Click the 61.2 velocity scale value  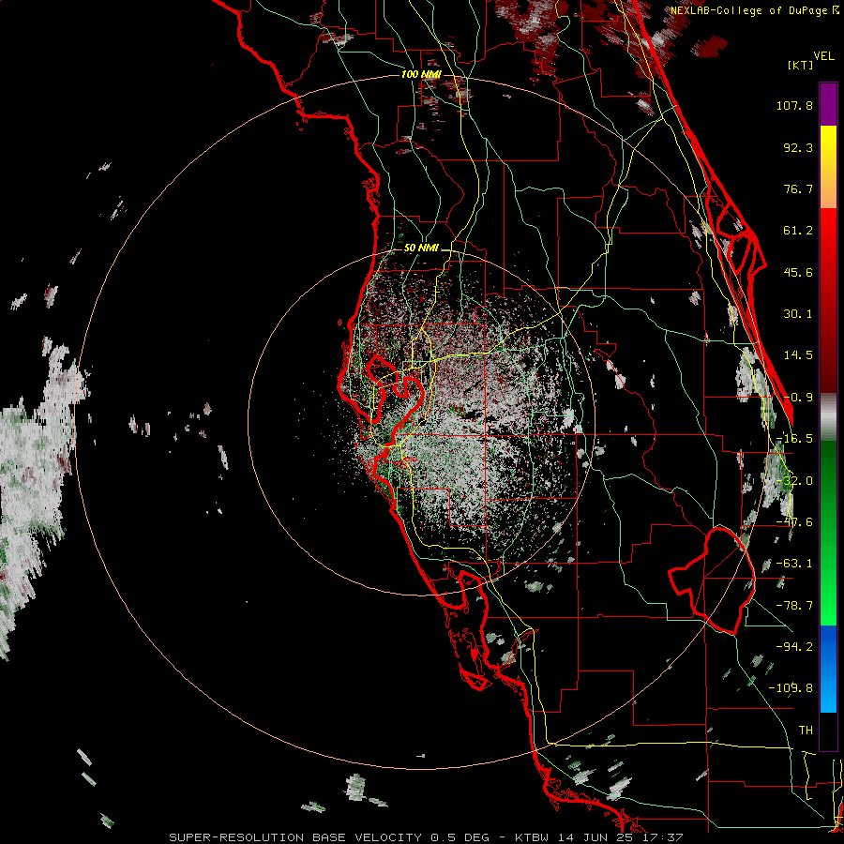click(798, 231)
